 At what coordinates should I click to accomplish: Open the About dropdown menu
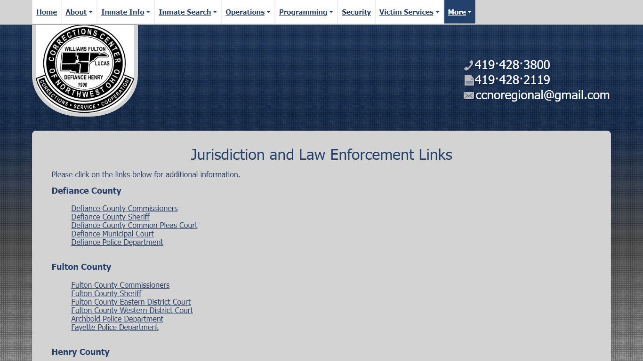click(79, 12)
